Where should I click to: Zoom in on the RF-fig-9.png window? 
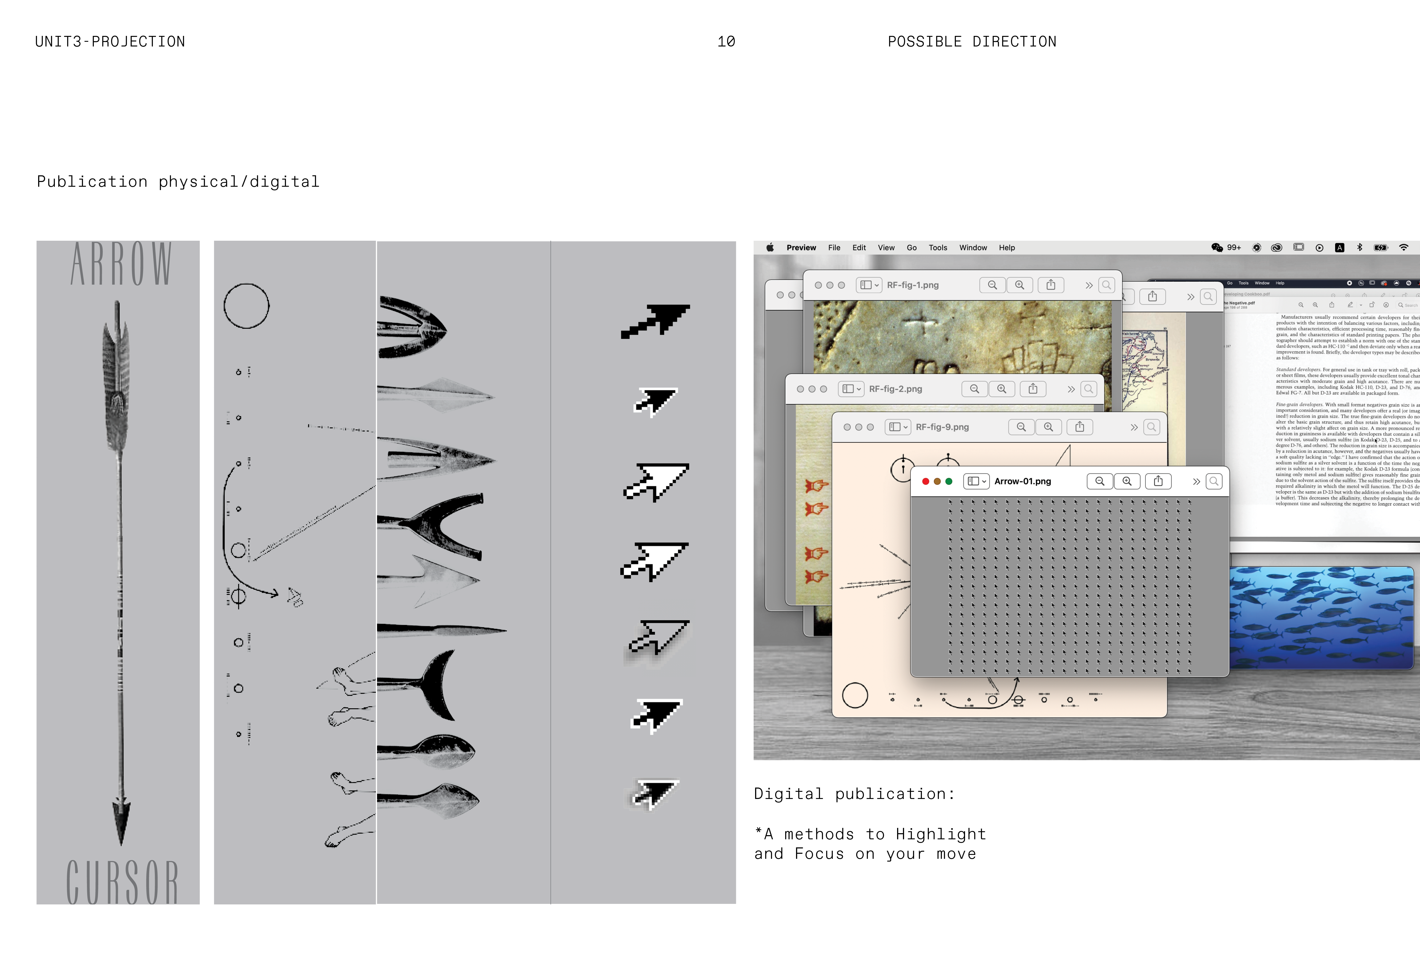click(1049, 427)
